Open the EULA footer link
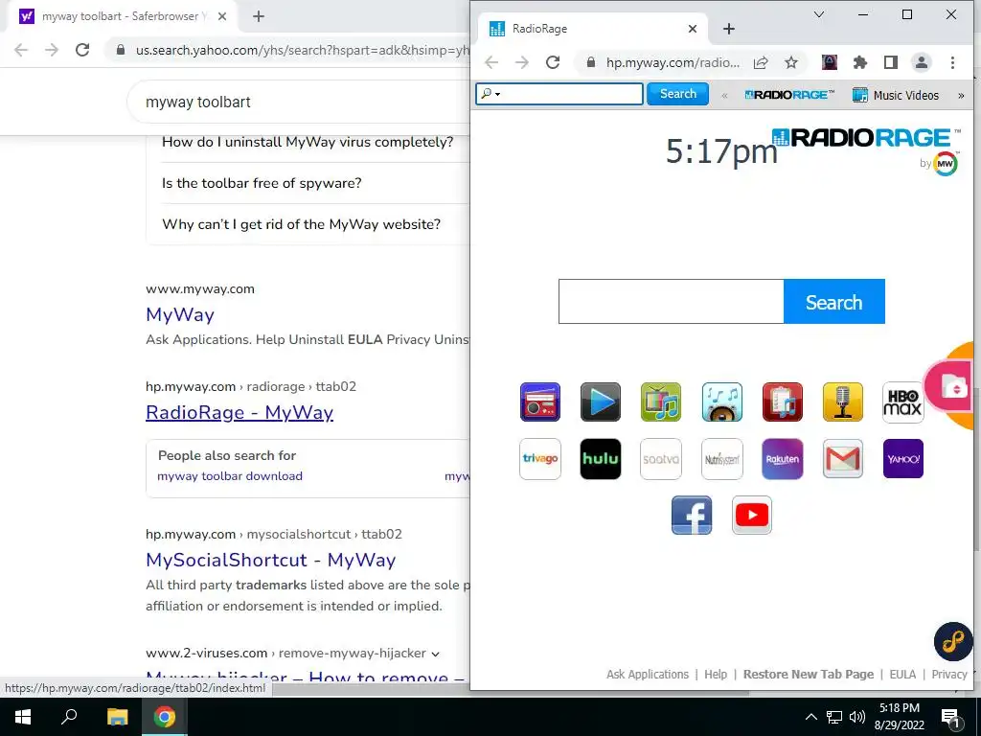This screenshot has height=736, width=981. click(x=902, y=674)
